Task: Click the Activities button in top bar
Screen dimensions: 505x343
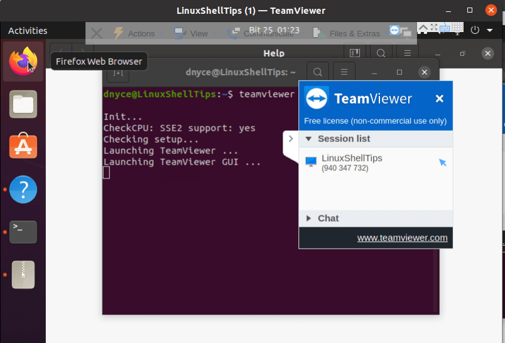Action: tap(28, 31)
